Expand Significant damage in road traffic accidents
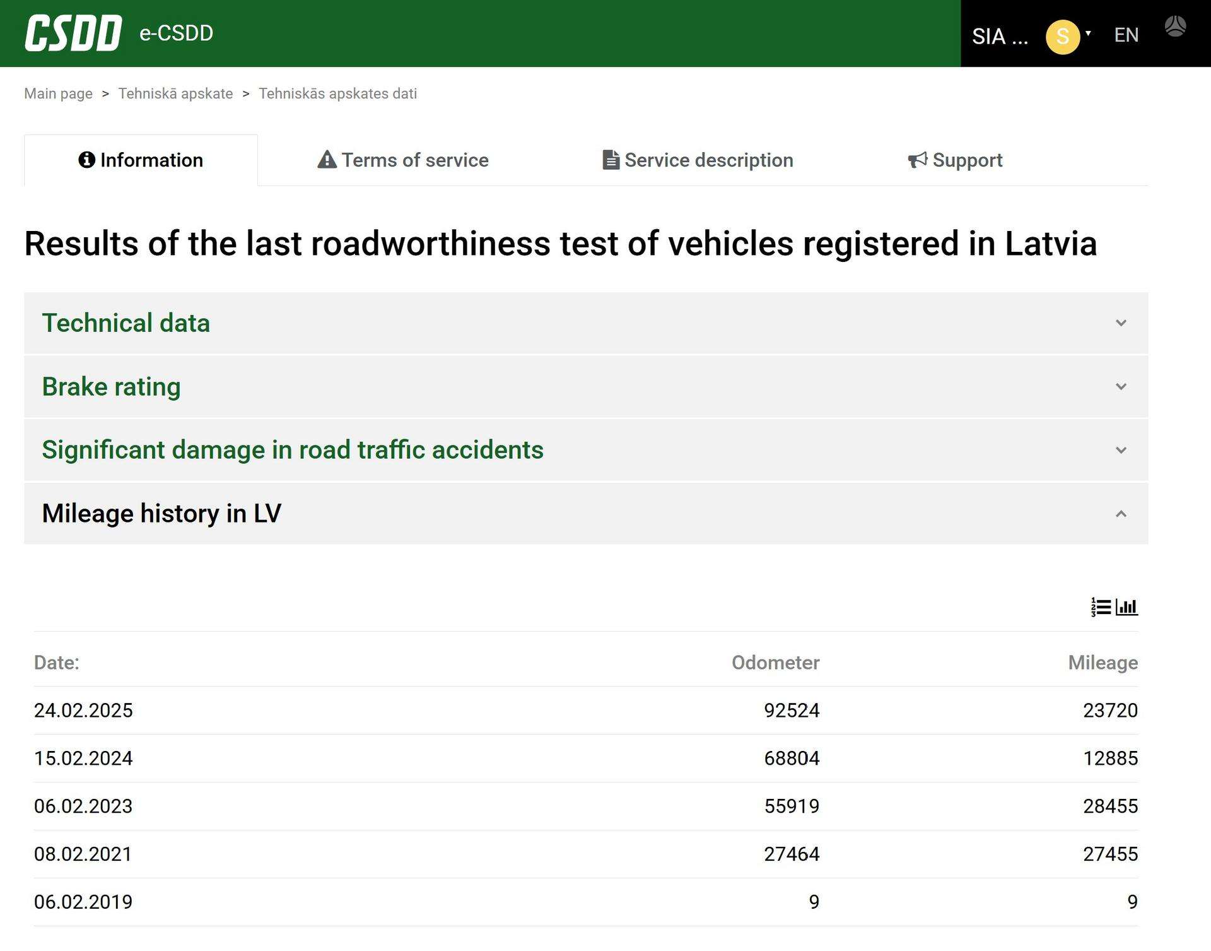Screen dimensions: 1211x951 (586, 450)
